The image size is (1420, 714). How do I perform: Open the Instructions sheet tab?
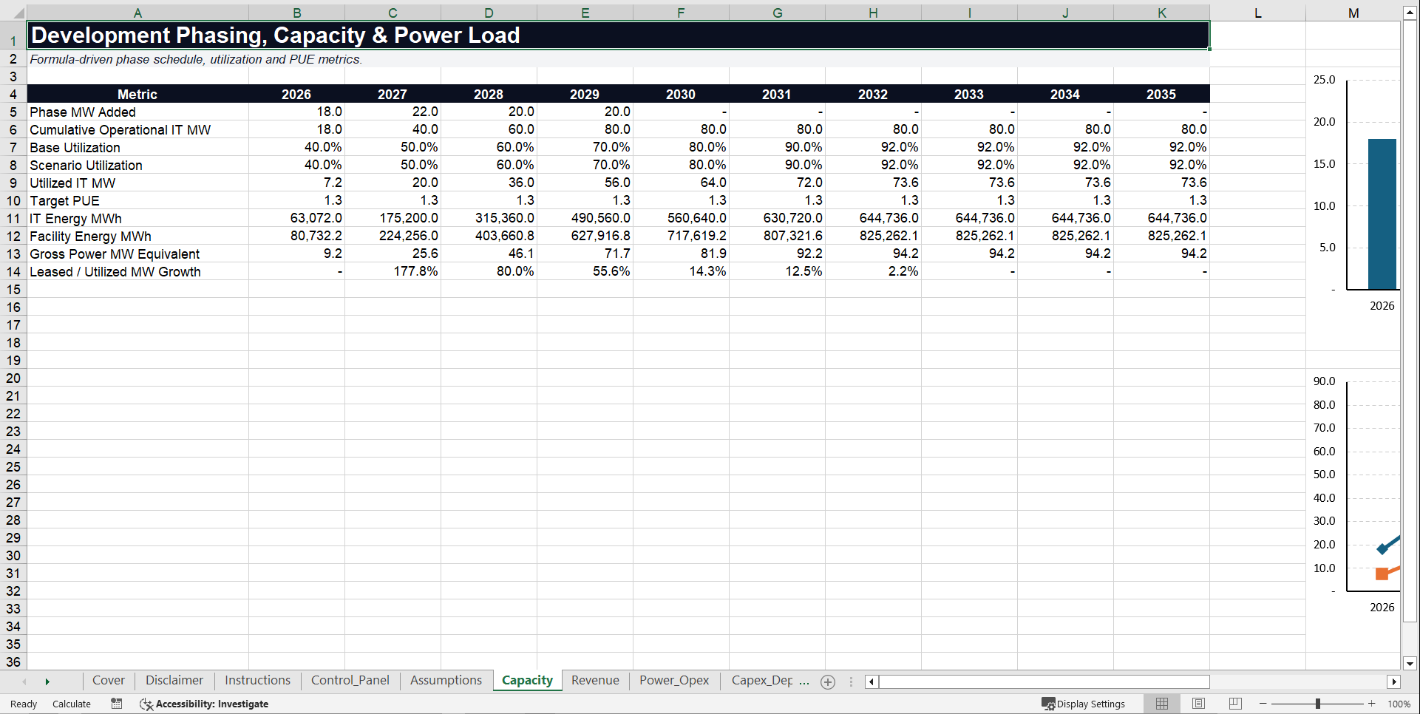point(258,680)
